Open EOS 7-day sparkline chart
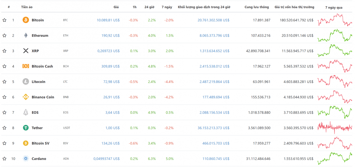Viewport: 355px width, 167px height. [335, 112]
